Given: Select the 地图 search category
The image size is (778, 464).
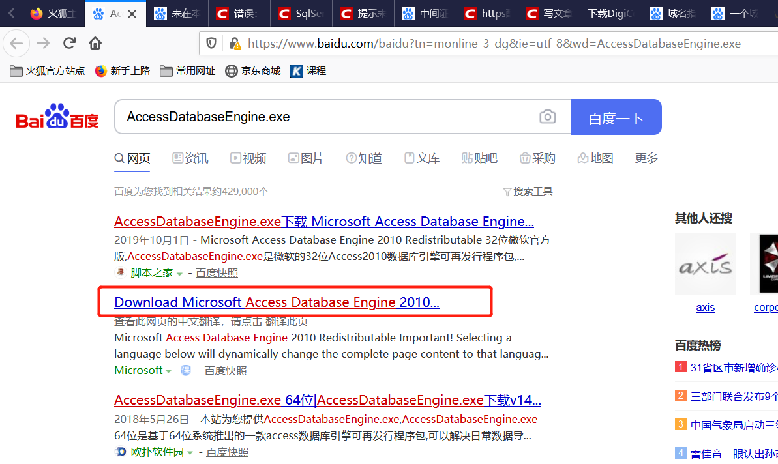Looking at the screenshot, I should pos(595,158).
